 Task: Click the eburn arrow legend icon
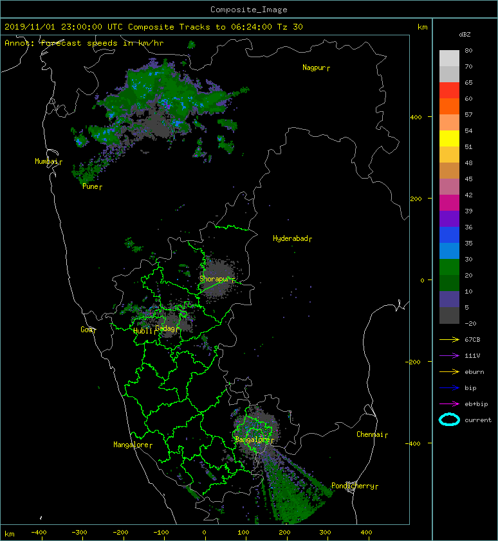(449, 371)
